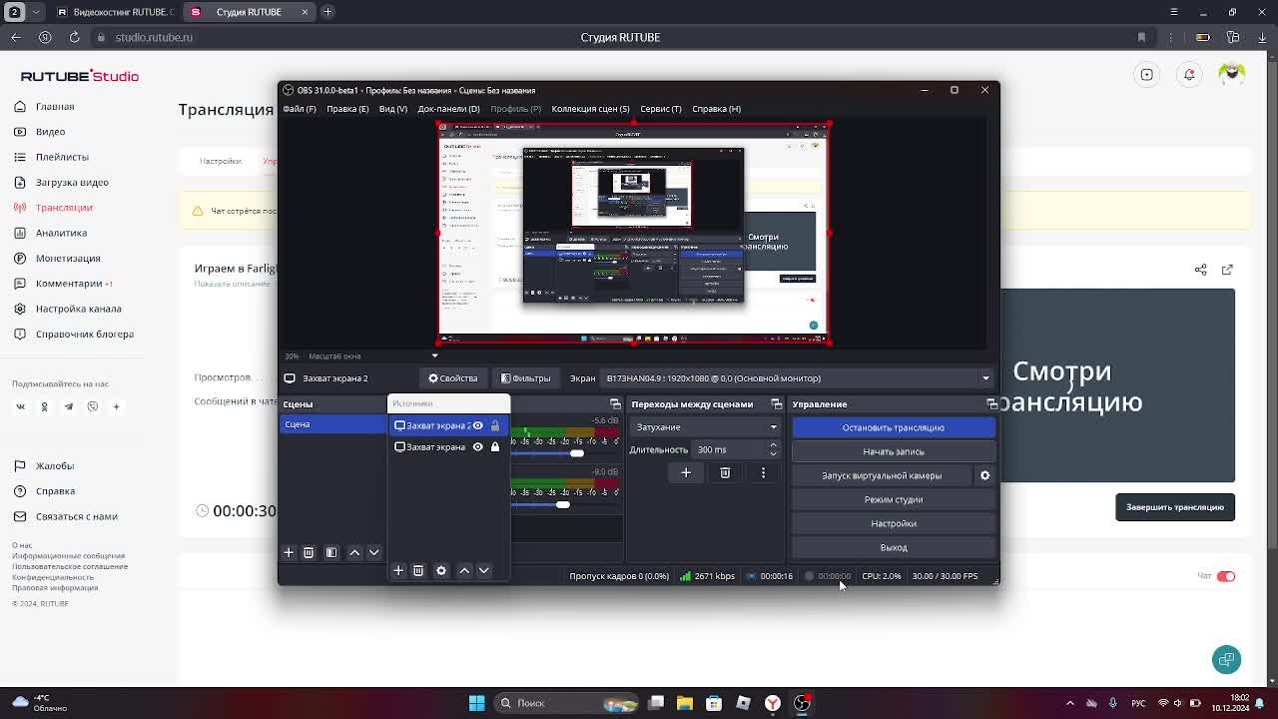1278x719 pixels.
Task: Add a new source in Sources dock
Action: [x=398, y=570]
